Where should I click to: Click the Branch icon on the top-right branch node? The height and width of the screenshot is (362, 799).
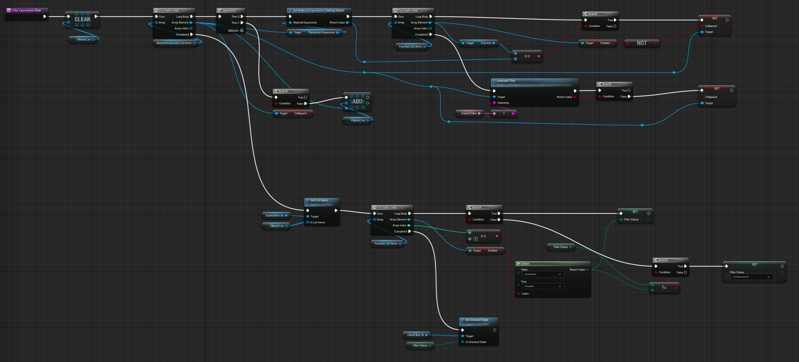coord(586,14)
